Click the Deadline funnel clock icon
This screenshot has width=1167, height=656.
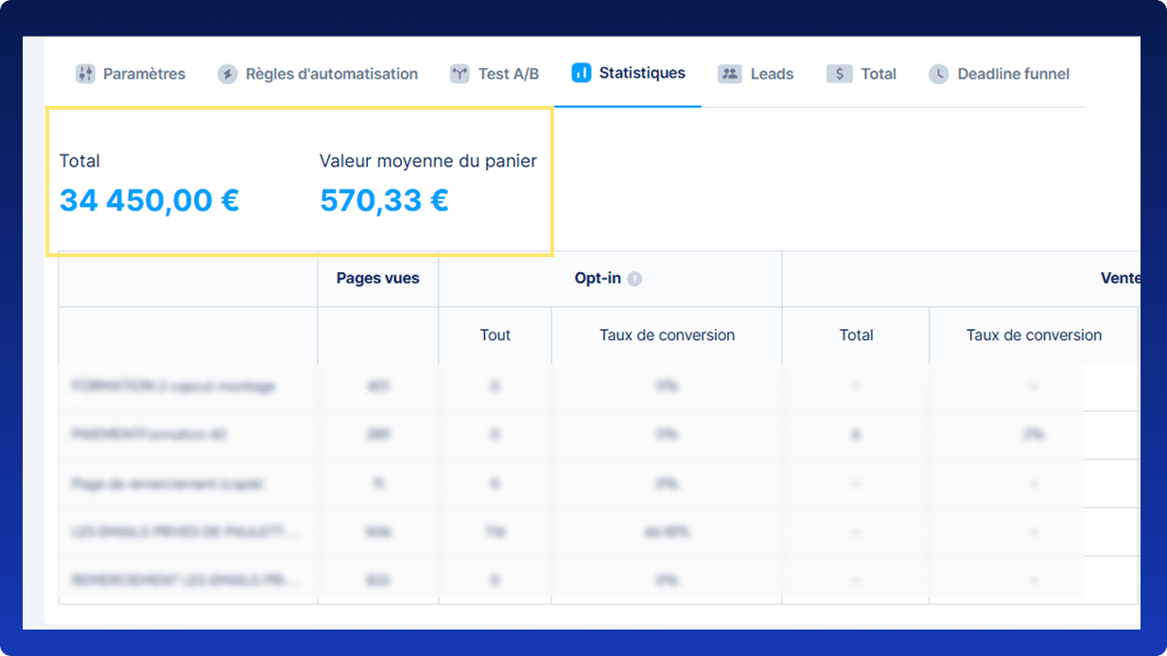pos(938,74)
